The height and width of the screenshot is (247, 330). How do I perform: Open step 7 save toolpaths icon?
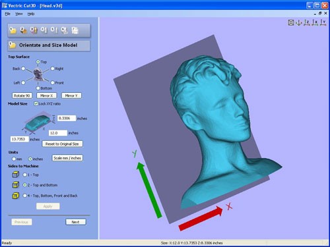75,30
